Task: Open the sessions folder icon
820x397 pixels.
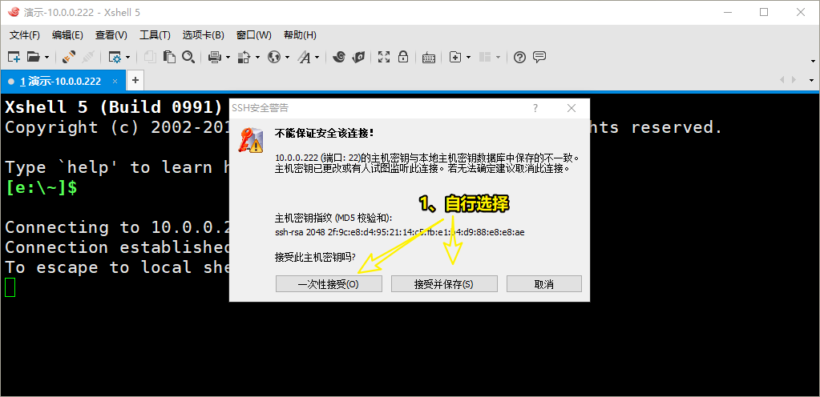Action: [34, 57]
